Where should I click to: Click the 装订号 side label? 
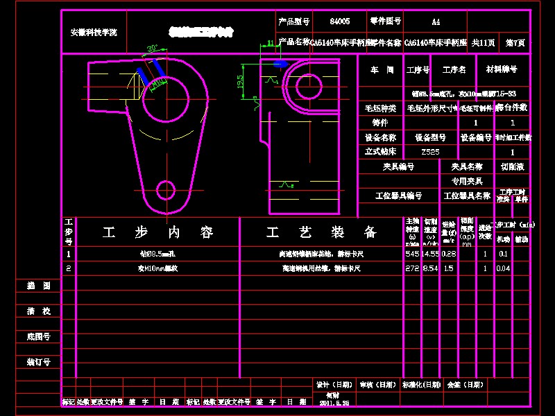point(39,362)
